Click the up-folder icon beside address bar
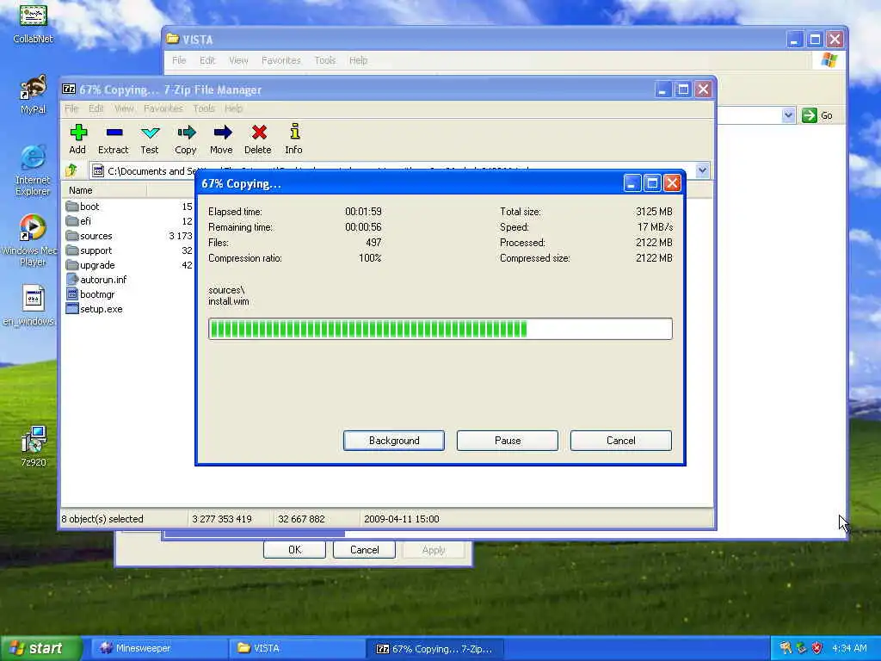This screenshot has height=661, width=881. [x=71, y=170]
